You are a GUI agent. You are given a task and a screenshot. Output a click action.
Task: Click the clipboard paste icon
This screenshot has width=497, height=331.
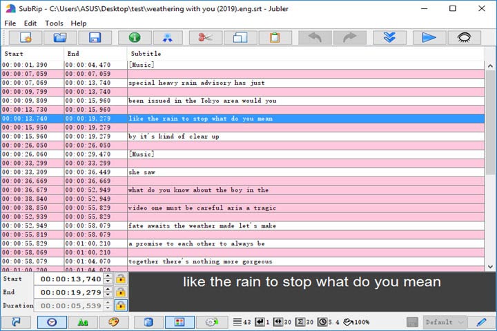click(275, 38)
